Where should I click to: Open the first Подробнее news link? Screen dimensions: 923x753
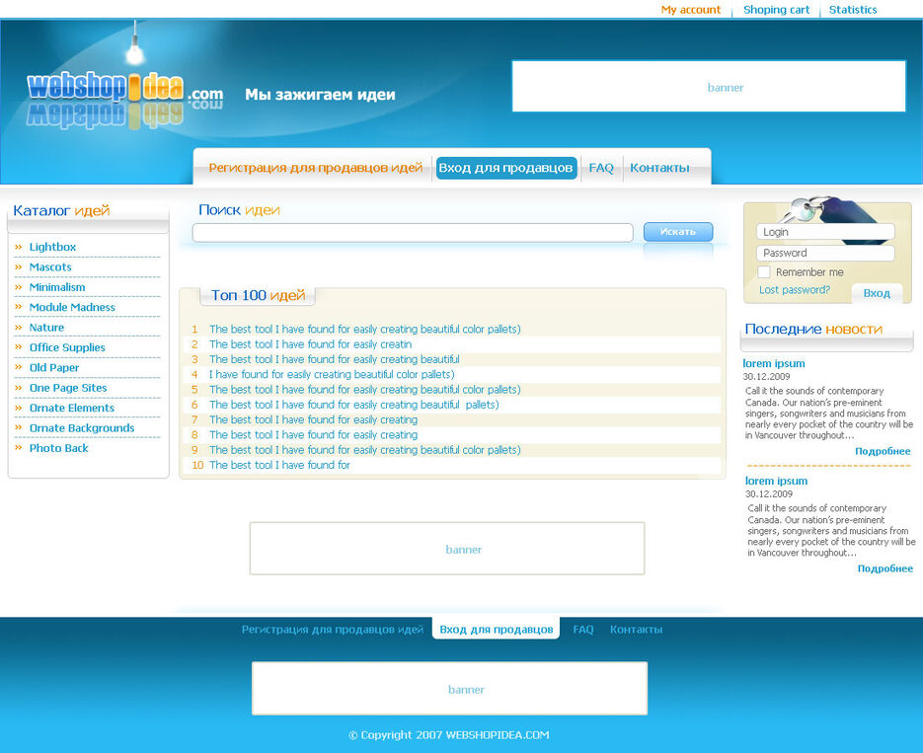[883, 451]
